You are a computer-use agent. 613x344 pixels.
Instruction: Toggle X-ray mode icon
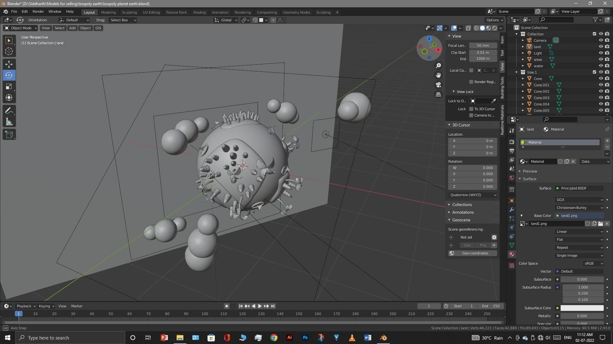468,28
